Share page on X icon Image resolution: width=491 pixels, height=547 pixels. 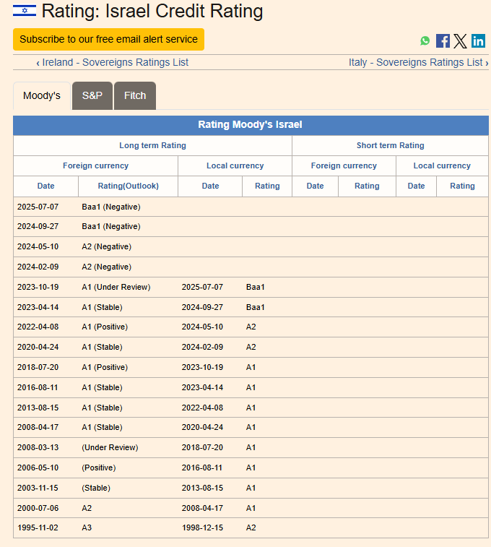(460, 40)
